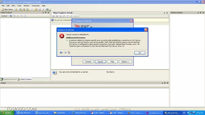This screenshot has height=115, width=205.
Task: Click the EN language indicator in taskbar
Action: [184, 113]
